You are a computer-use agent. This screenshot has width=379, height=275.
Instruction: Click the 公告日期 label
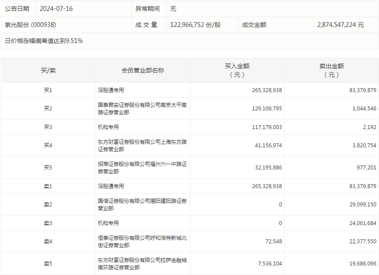pos(17,9)
